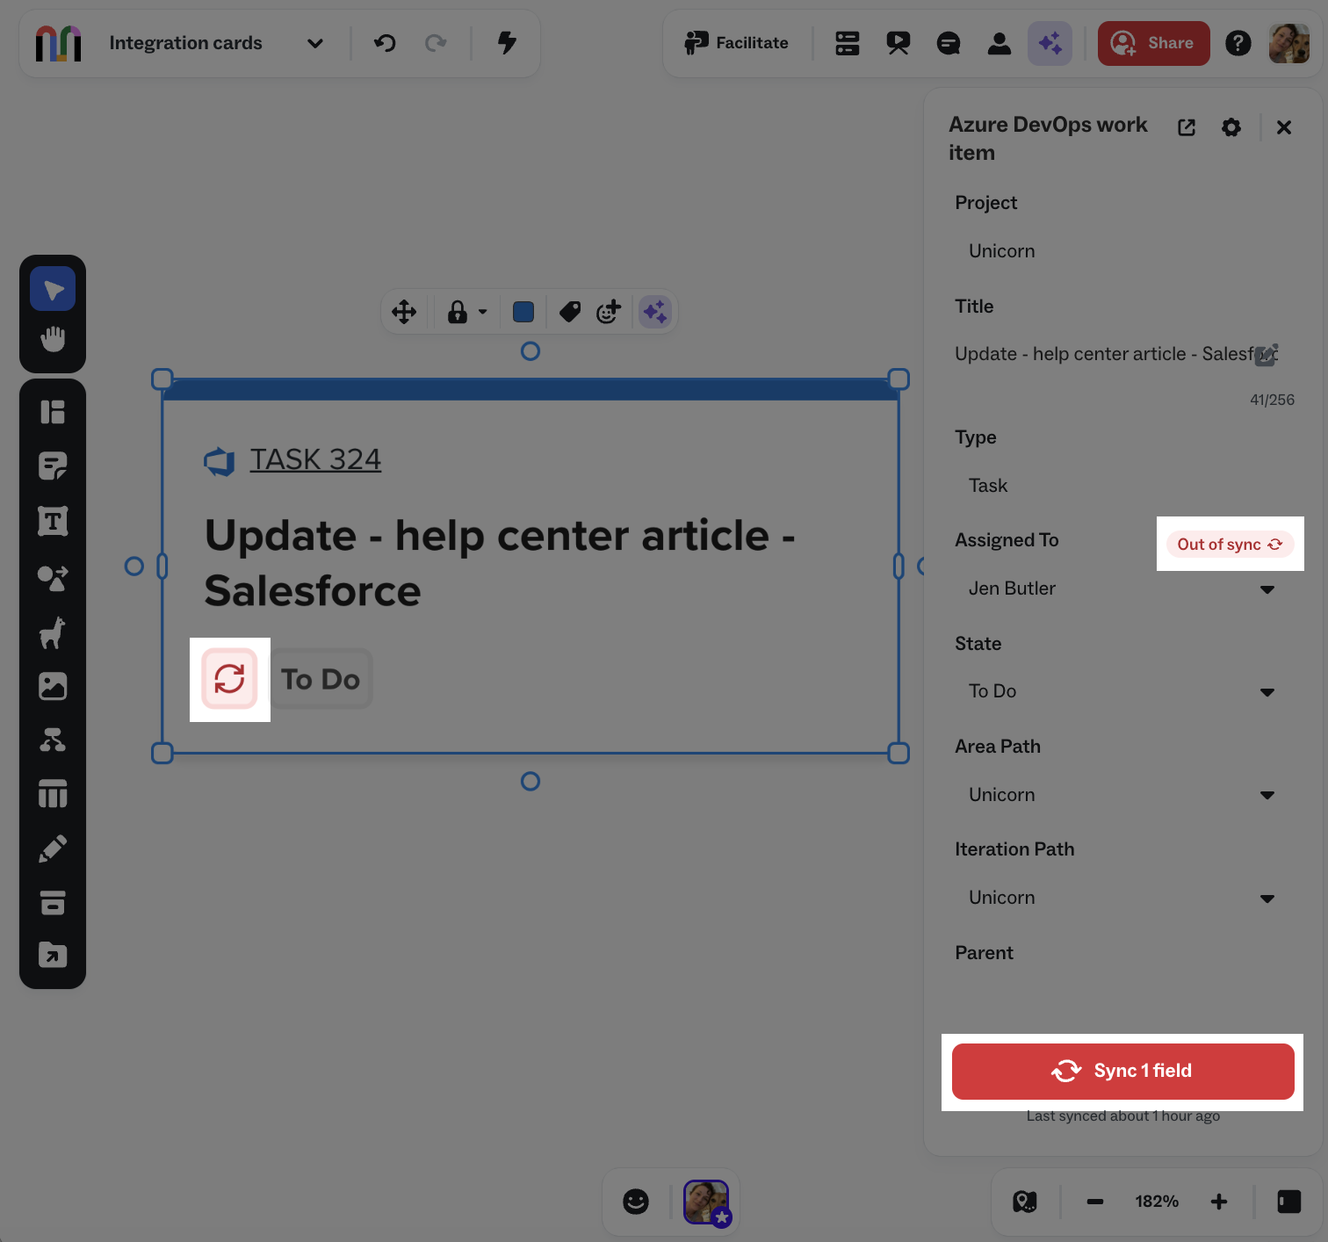Viewport: 1328px width, 1242px height.
Task: Open the lightning quick actions
Action: 507,43
